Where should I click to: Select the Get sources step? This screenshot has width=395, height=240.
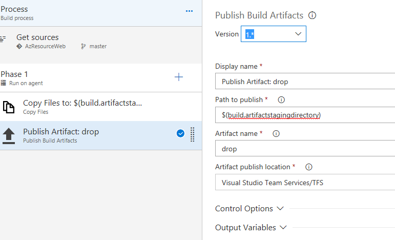[77, 41]
